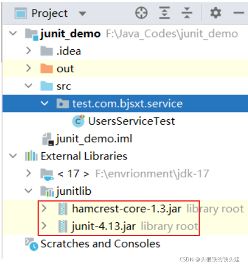Screen dimensions: 248x267
Task: Expand the hamcrest-core-1.3.jar entry
Action: point(44,208)
